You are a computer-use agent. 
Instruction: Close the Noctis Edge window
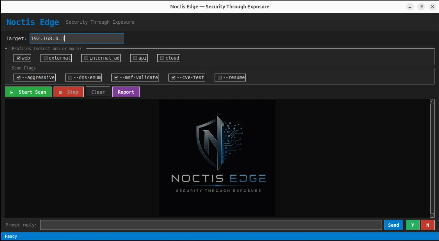pyautogui.click(x=432, y=7)
